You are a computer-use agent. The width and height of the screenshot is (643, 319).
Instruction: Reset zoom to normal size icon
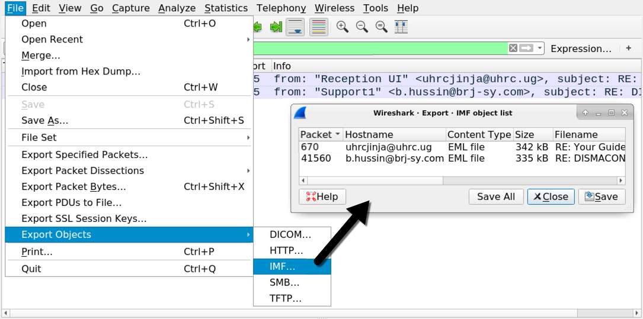click(x=382, y=27)
